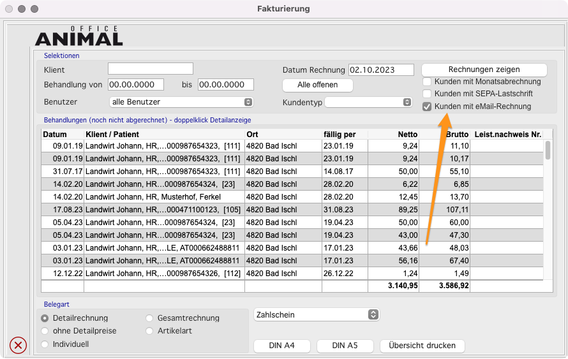Select ohne Detailpreise radio button
The height and width of the screenshot is (359, 568).
point(45,331)
